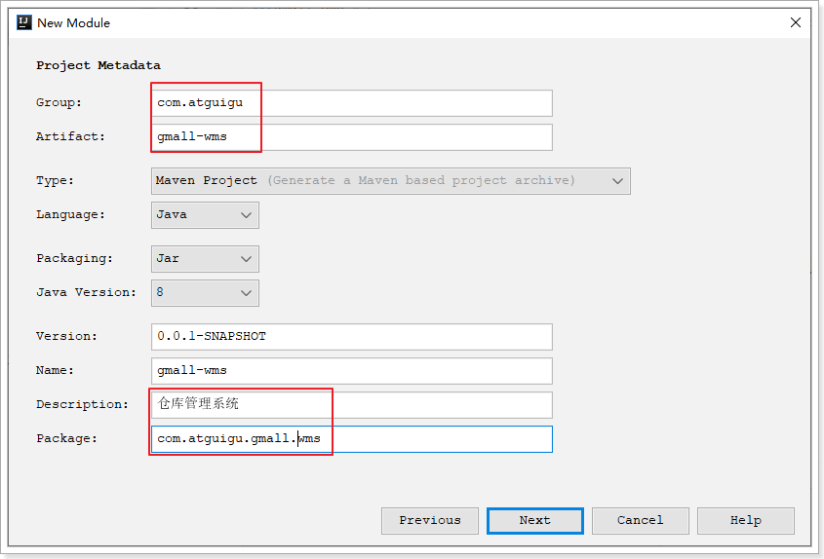Expand the Java Version dropdown showing 8

[205, 293]
